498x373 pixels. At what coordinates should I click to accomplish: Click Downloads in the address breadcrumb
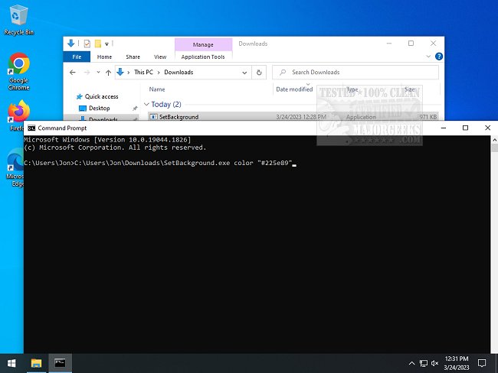click(x=179, y=73)
